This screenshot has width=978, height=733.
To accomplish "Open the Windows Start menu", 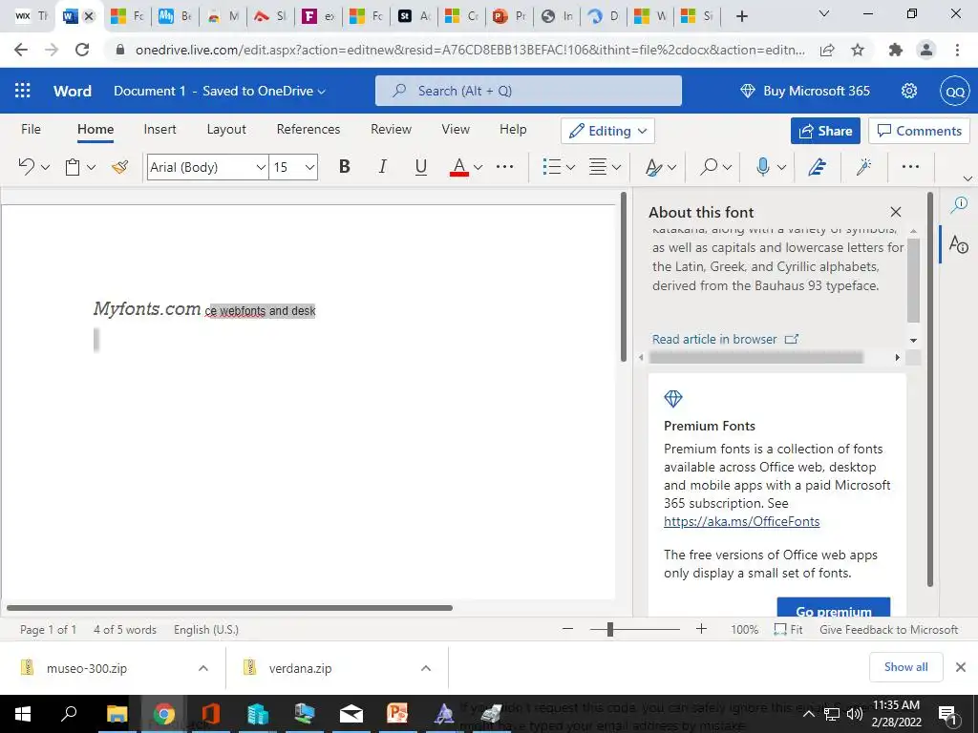I will (23, 714).
